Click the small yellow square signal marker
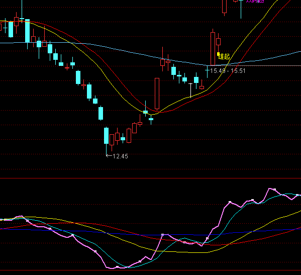The height and width of the screenshot is (275, 301). tap(218, 54)
